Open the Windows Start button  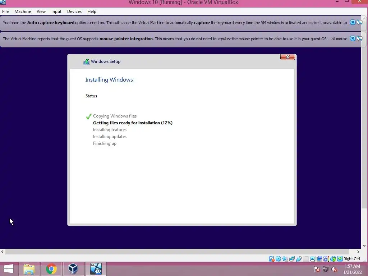pos(9,269)
